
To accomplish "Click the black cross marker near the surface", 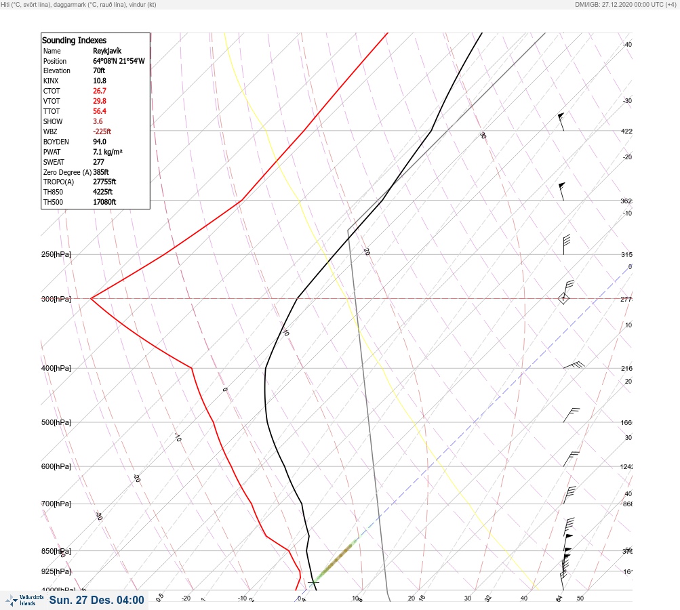I will point(313,583).
